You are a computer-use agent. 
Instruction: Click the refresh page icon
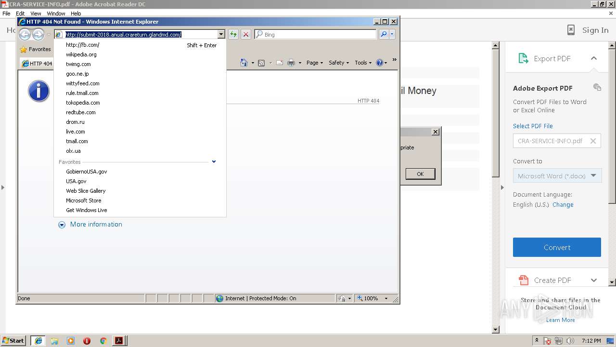pos(233,34)
